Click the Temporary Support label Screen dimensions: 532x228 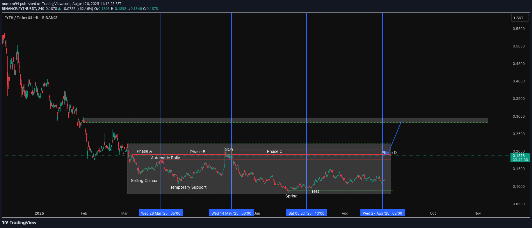(188, 187)
